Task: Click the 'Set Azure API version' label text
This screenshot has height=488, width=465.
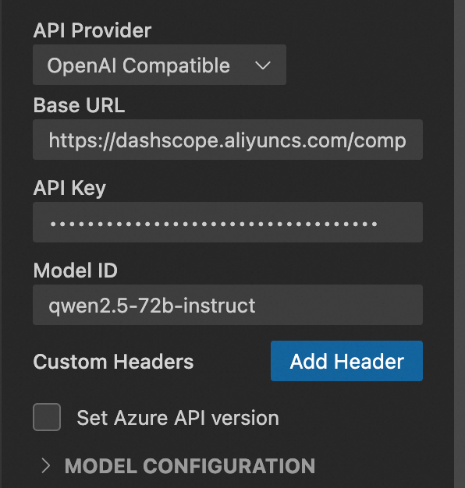Action: click(178, 418)
